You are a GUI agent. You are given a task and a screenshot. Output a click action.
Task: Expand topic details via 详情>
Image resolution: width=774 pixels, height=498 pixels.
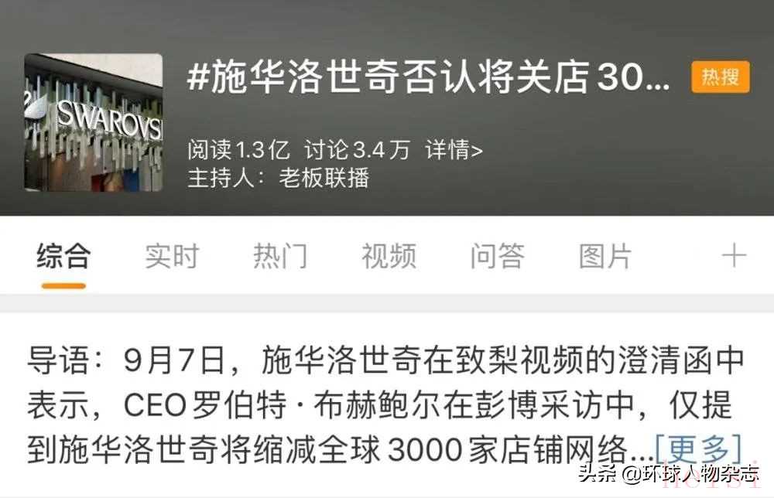pos(454,149)
